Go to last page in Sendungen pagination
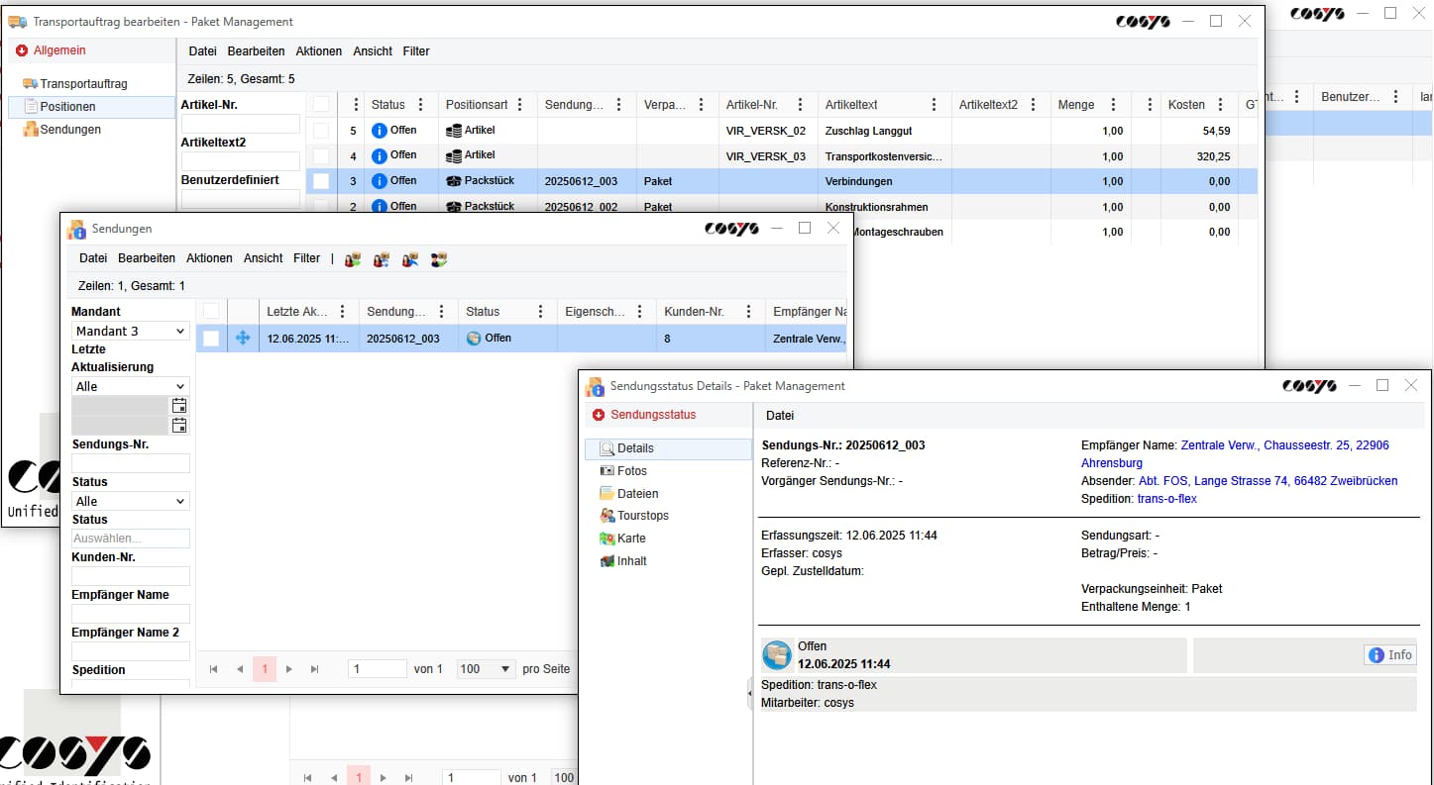1434x785 pixels. (314, 669)
